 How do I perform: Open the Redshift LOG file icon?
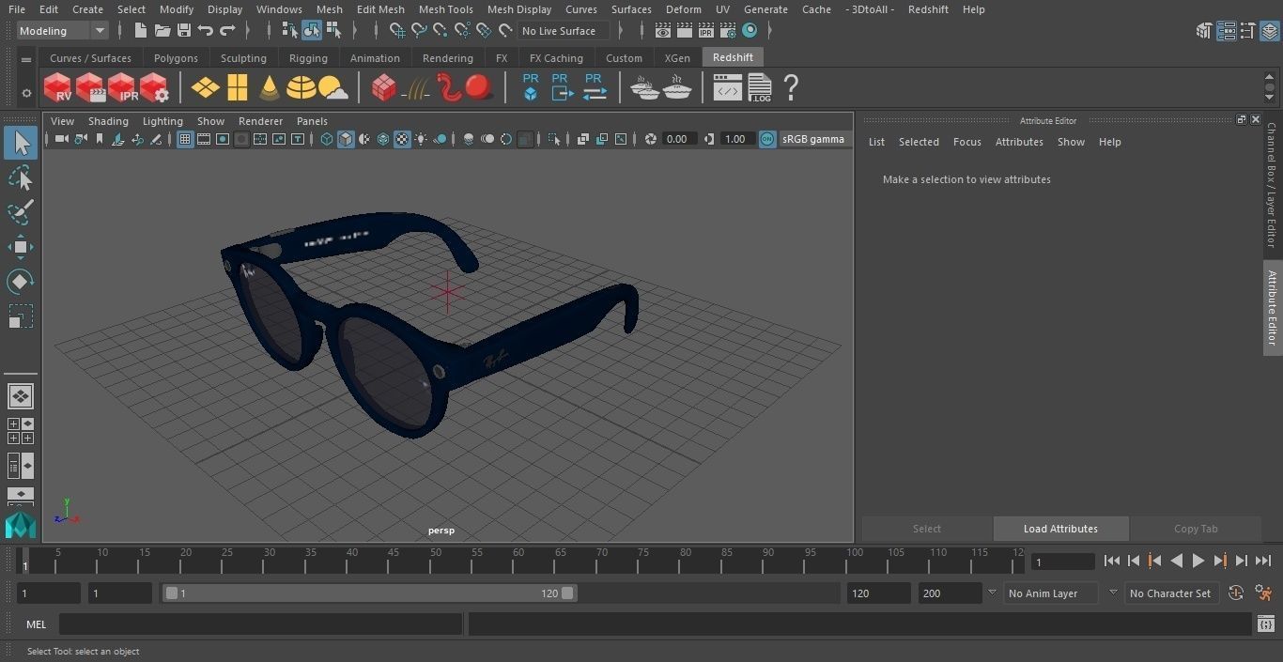pyautogui.click(x=760, y=88)
